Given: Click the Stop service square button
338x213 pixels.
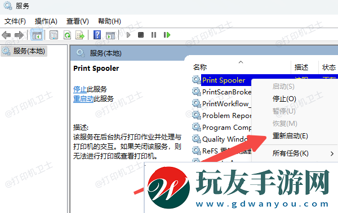Looking at the screenshot, I should [141, 35].
